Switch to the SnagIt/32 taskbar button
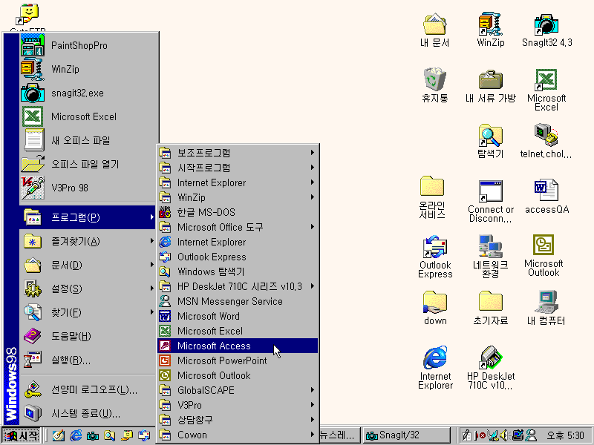Screen dimensions: 594x445 point(406,435)
